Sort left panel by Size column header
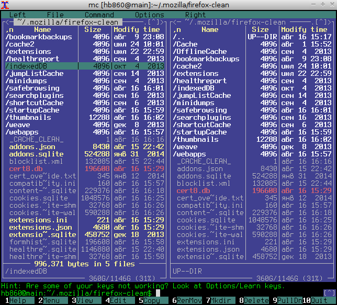Viewport: 337px width, 305px height. [x=93, y=29]
